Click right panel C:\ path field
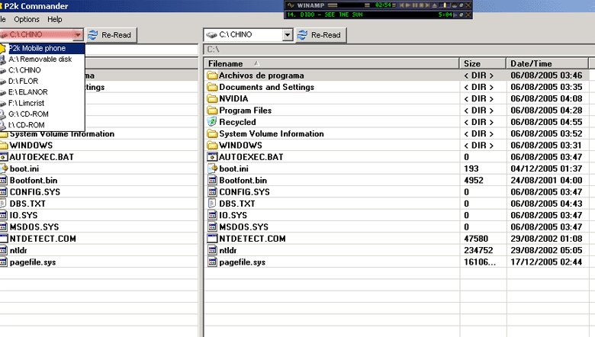Screen dimensions: 595x337 (x=399, y=50)
